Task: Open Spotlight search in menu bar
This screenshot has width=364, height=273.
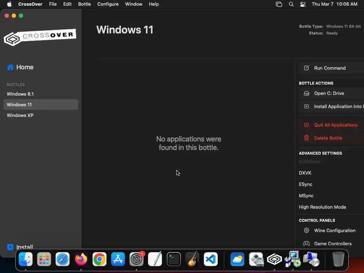Action: point(291,4)
